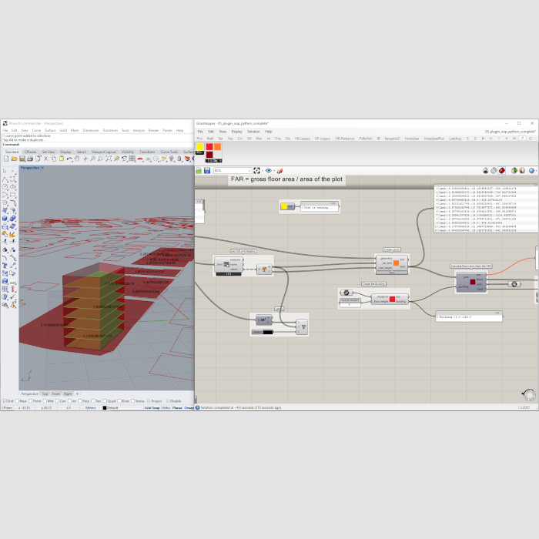Viewport: 539px width, 539px height.
Task: Toggle the End osnap checkbox
Action: [3, 401]
